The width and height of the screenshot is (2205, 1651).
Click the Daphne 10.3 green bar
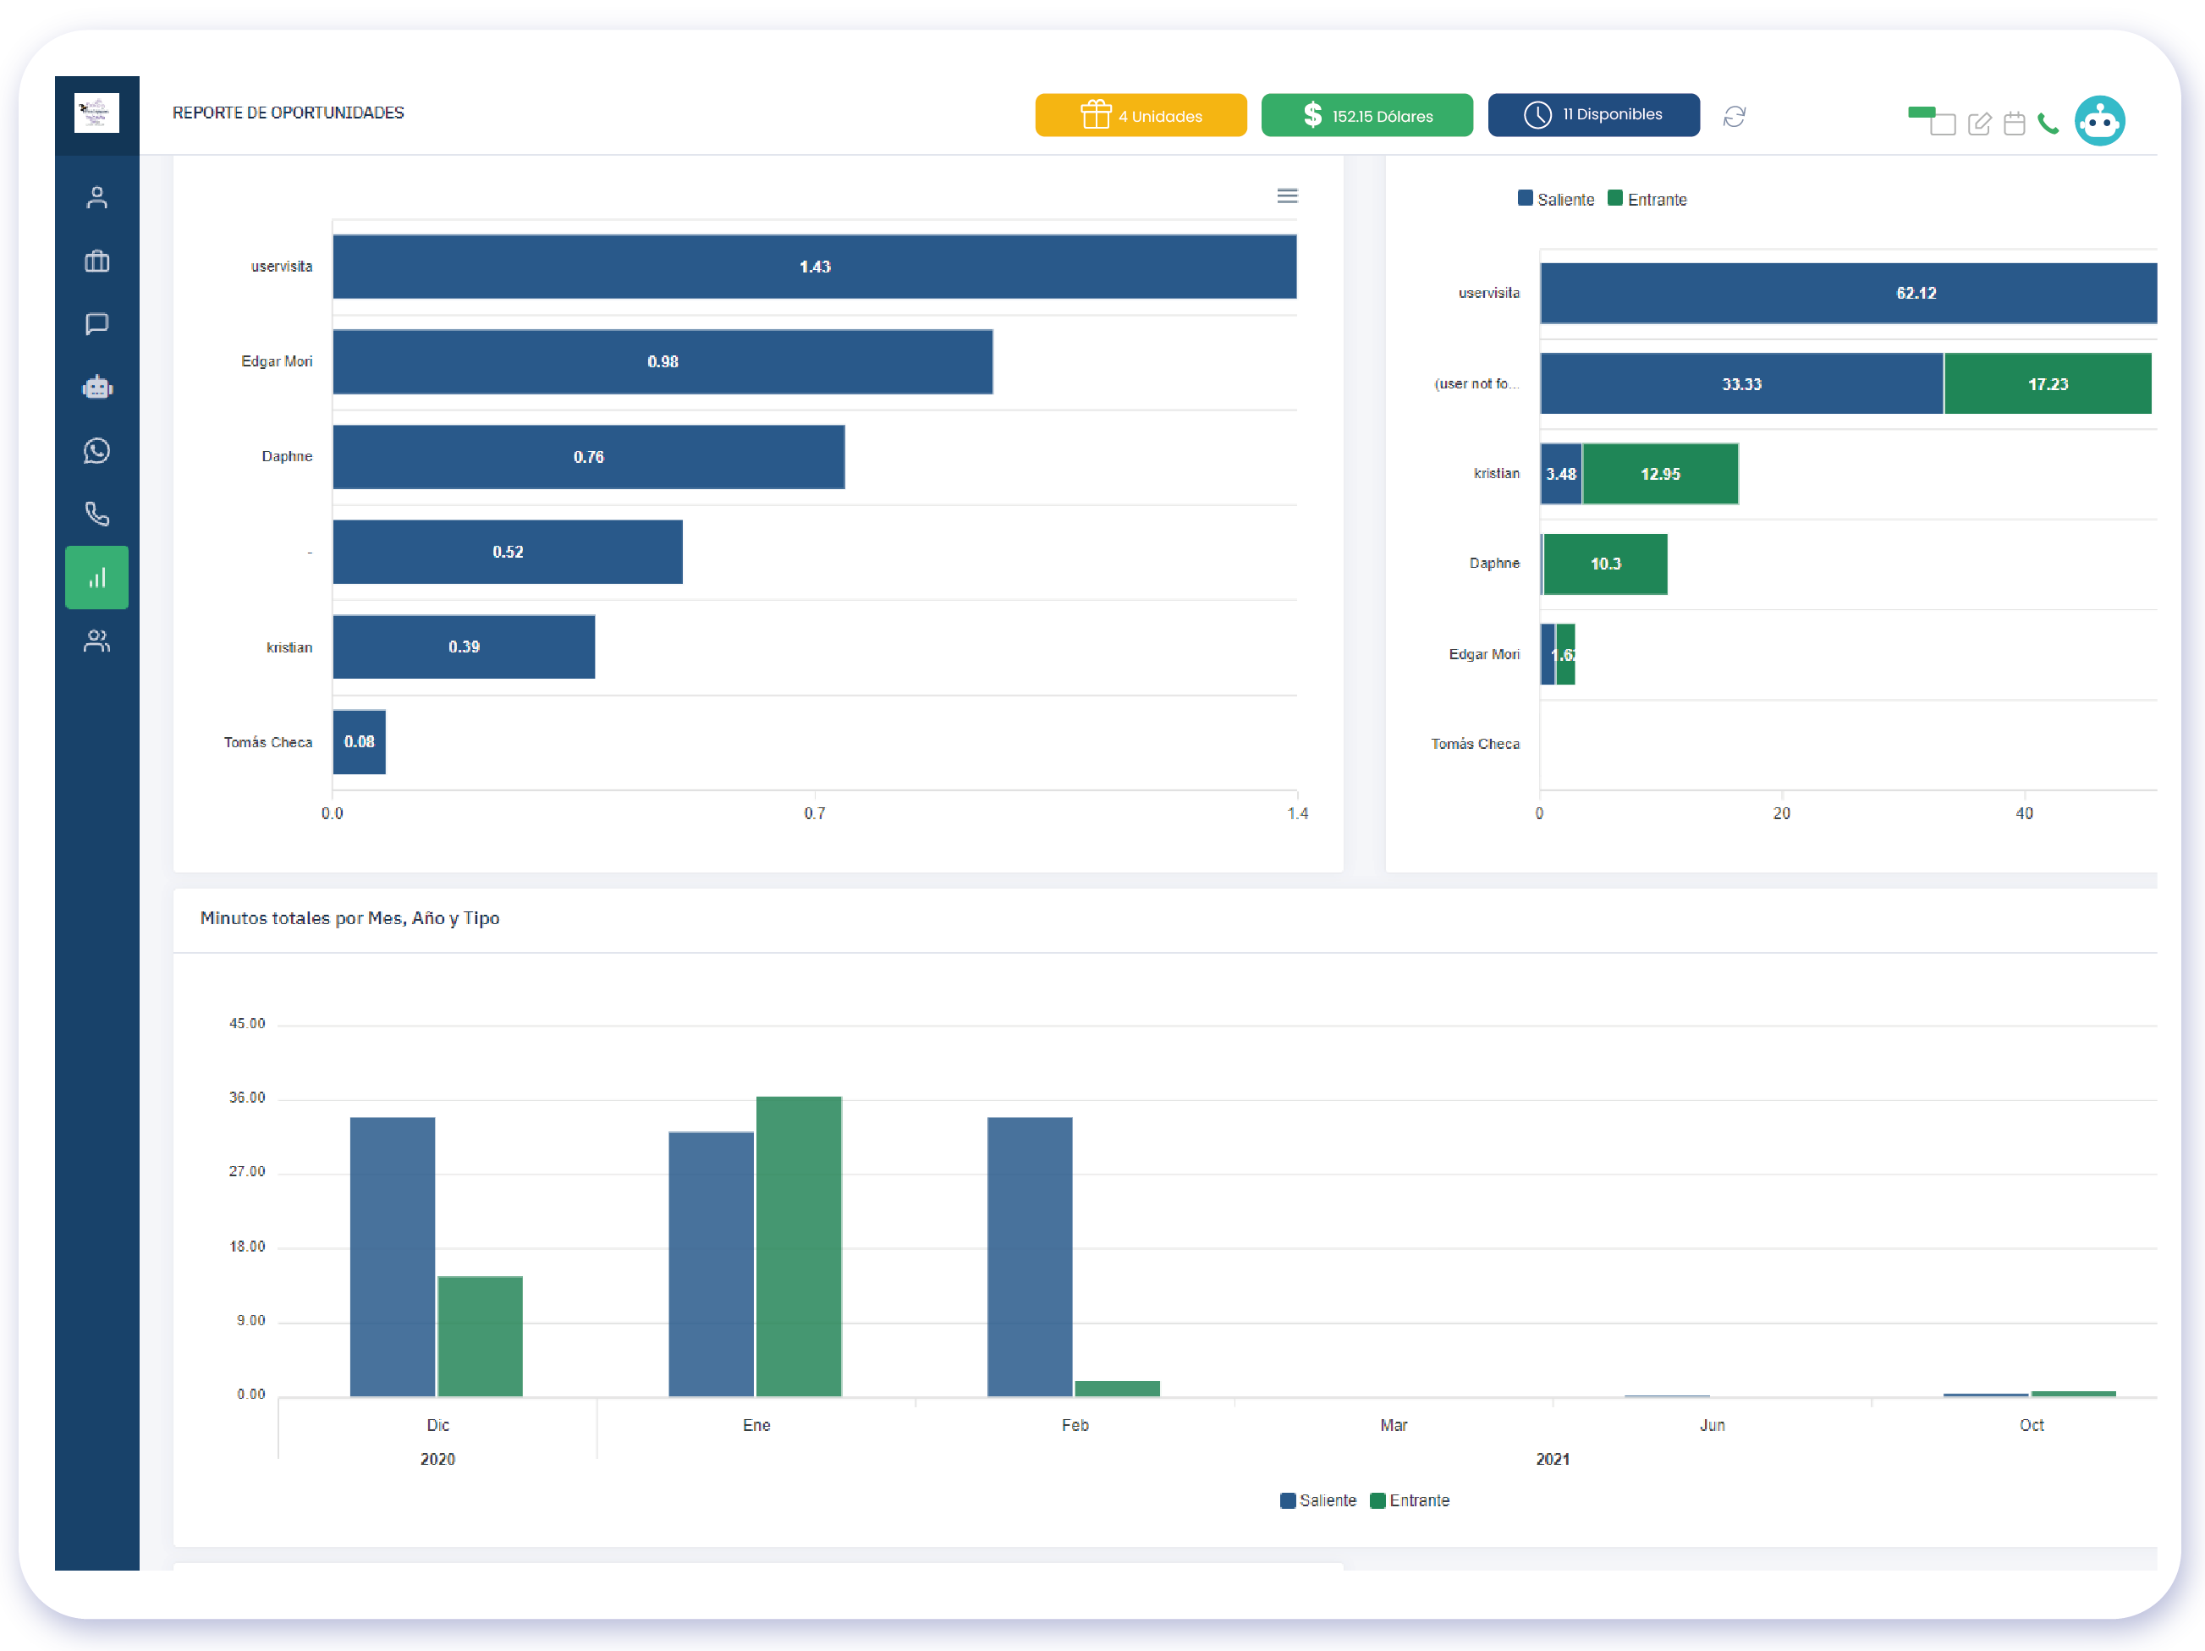(x=1606, y=564)
